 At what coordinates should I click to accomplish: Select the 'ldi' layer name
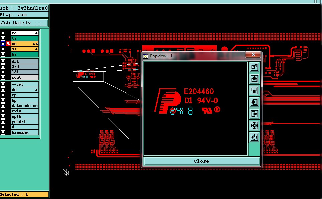tap(25, 72)
